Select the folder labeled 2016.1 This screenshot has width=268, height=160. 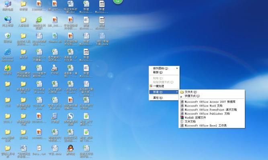pyautogui.click(x=8, y=118)
